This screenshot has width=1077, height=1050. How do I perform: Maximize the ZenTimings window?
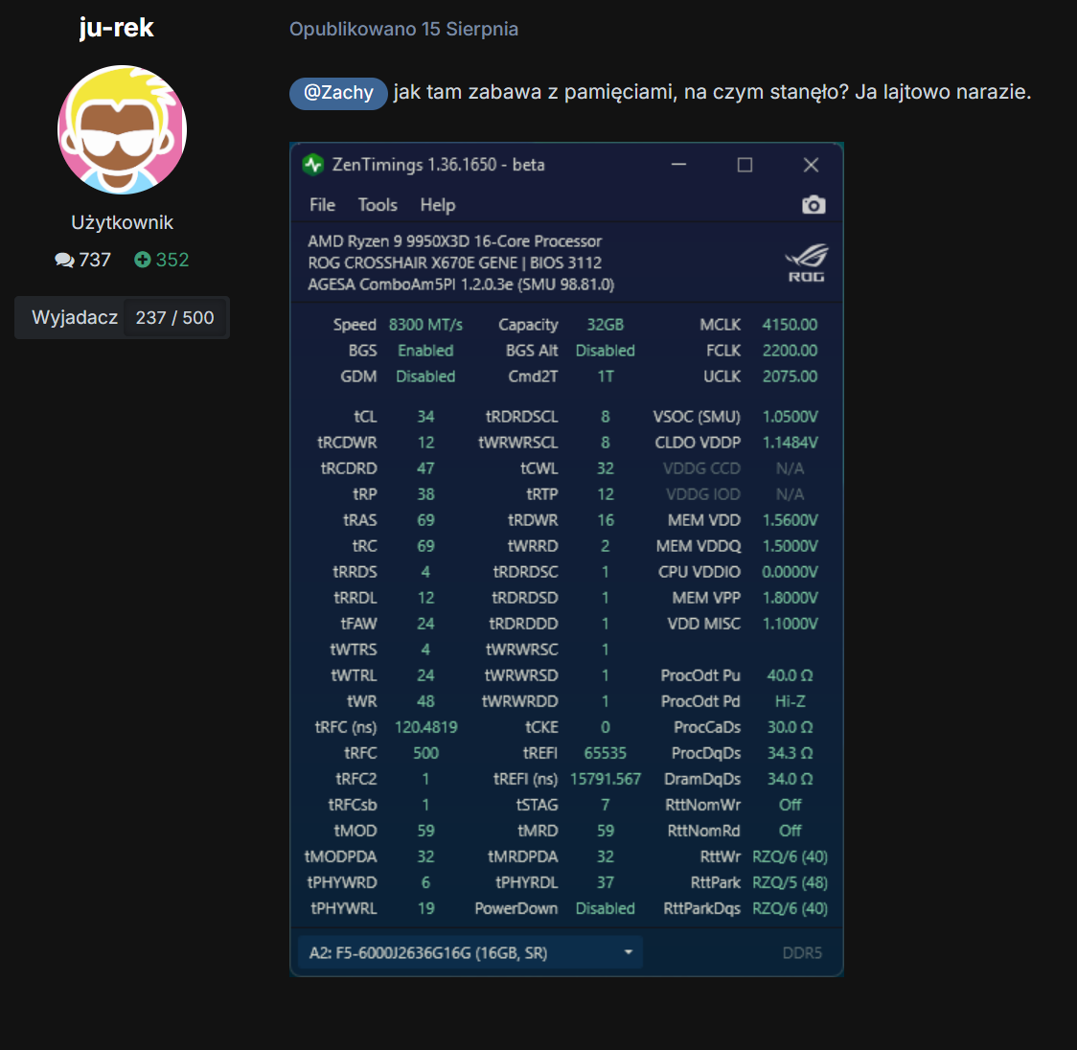[745, 165]
